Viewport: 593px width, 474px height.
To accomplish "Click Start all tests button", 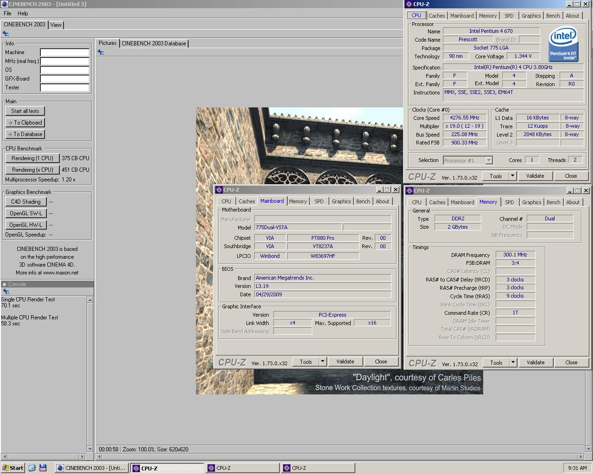I will point(25,111).
